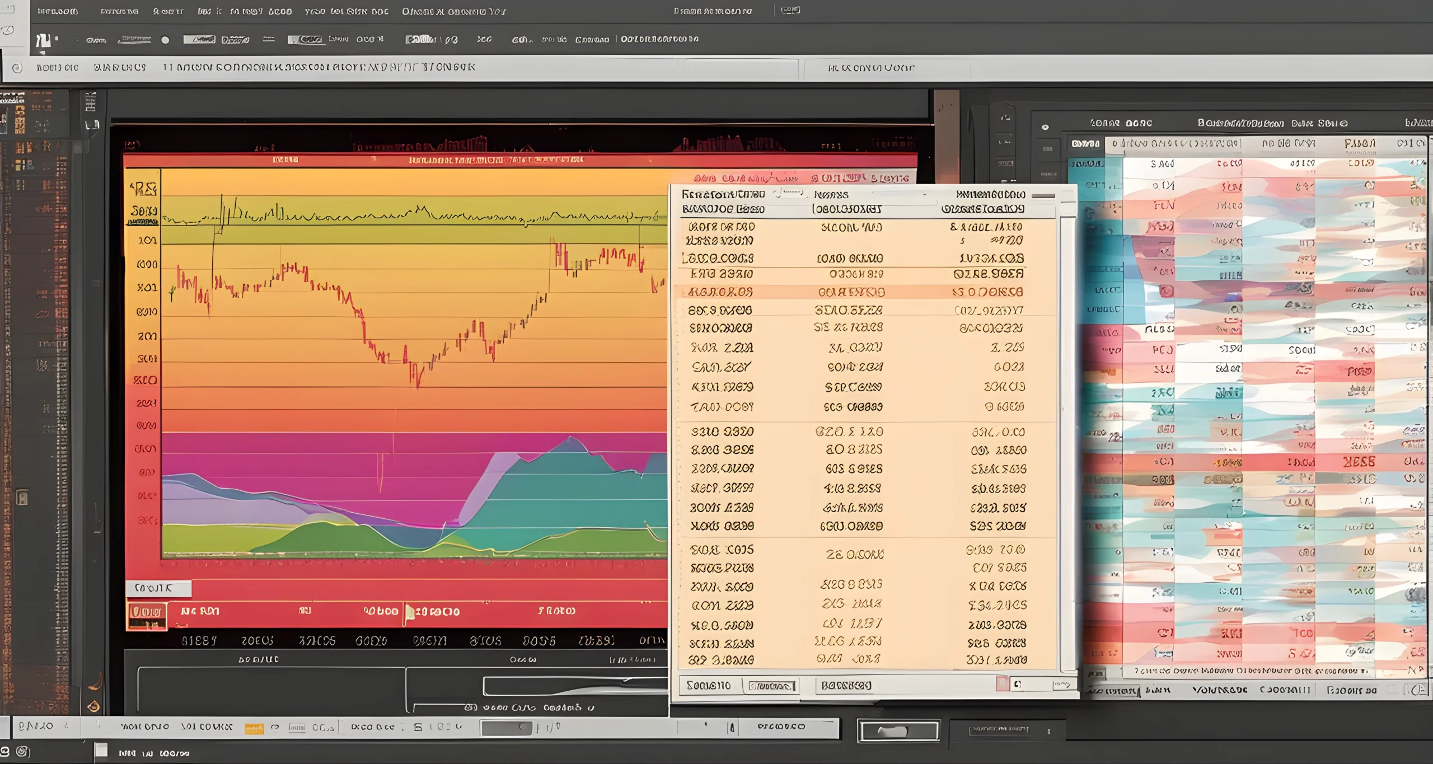Click the loop icon in the top-left light corner
1433x764 pixels.
coord(8,30)
